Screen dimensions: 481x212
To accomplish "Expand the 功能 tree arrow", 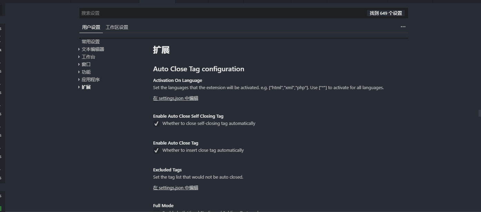I will point(79,72).
